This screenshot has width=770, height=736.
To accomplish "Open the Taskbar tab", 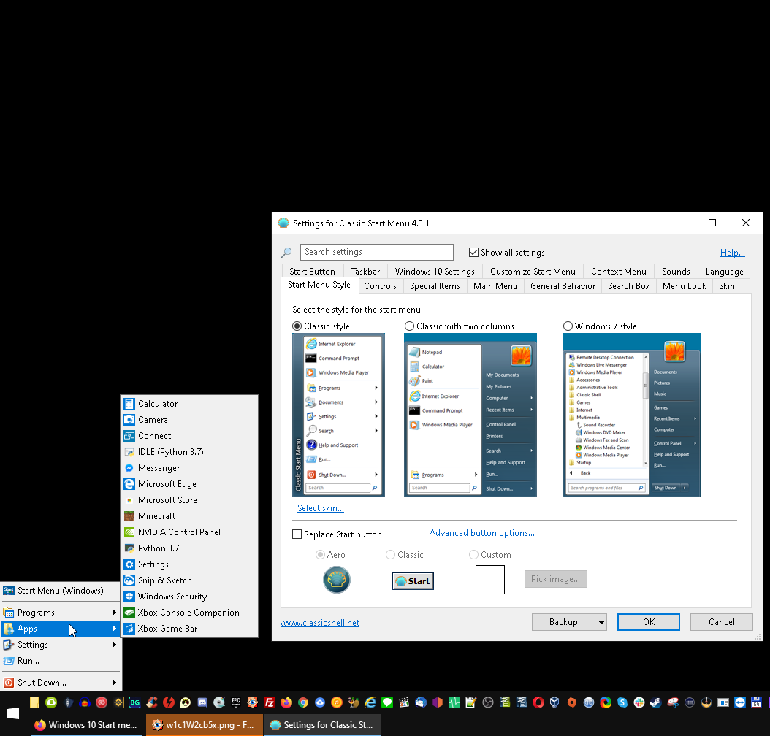I will click(x=366, y=272).
